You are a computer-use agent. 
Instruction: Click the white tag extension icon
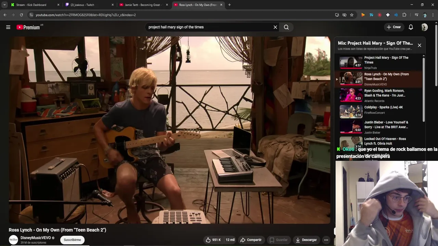388,15
